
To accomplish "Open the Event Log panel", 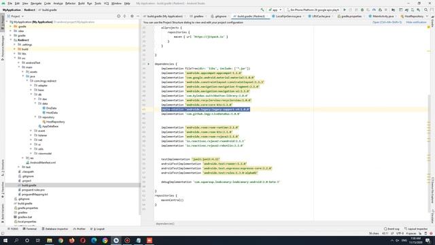I will pyautogui.click(x=391, y=229).
